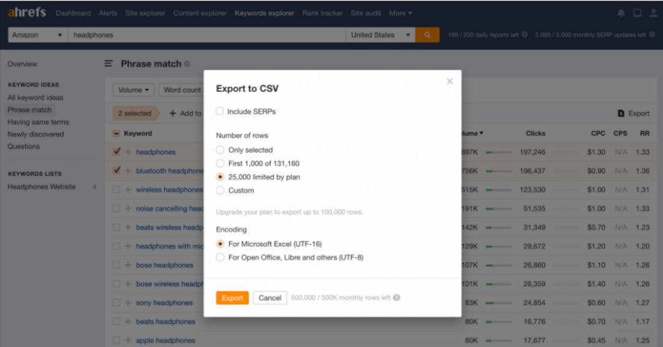663x347 pixels.
Task: Click the 2 selected tag
Action: 136,113
